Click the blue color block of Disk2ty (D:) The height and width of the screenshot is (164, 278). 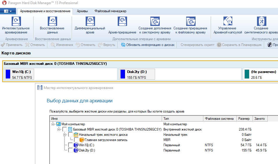pyautogui.click(x=123, y=74)
